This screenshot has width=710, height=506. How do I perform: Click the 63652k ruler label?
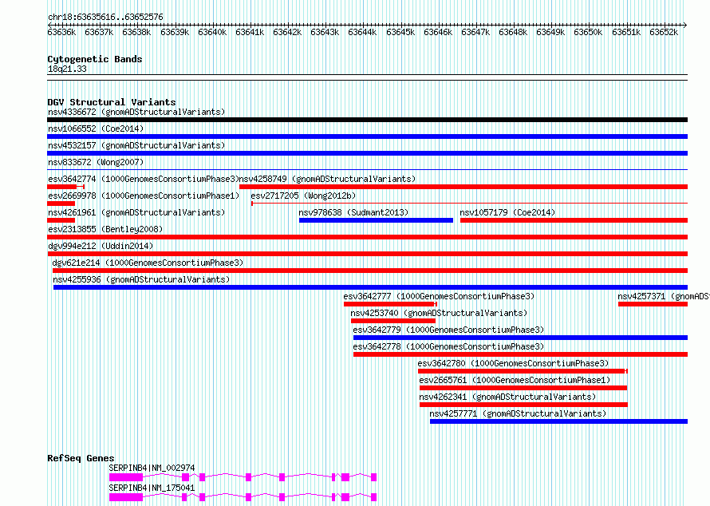(664, 32)
